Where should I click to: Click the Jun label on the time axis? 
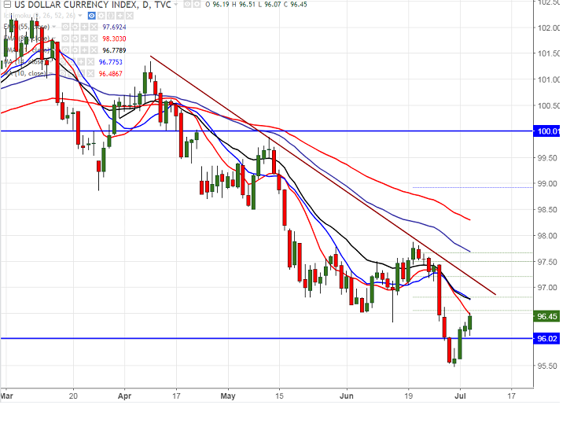(x=347, y=396)
